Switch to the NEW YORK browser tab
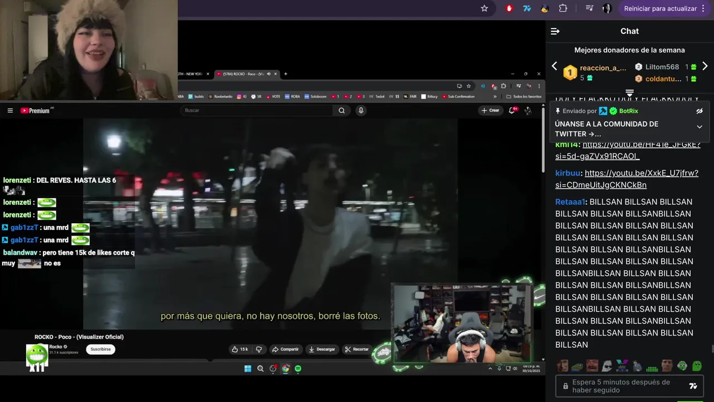 [192, 74]
